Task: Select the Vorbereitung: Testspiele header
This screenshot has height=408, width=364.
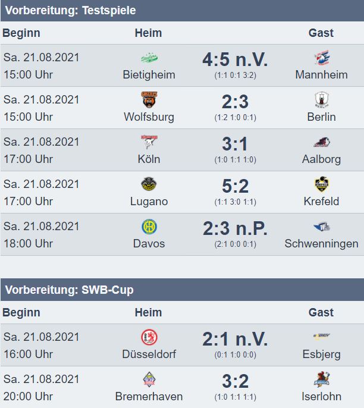Action: [x=71, y=11]
